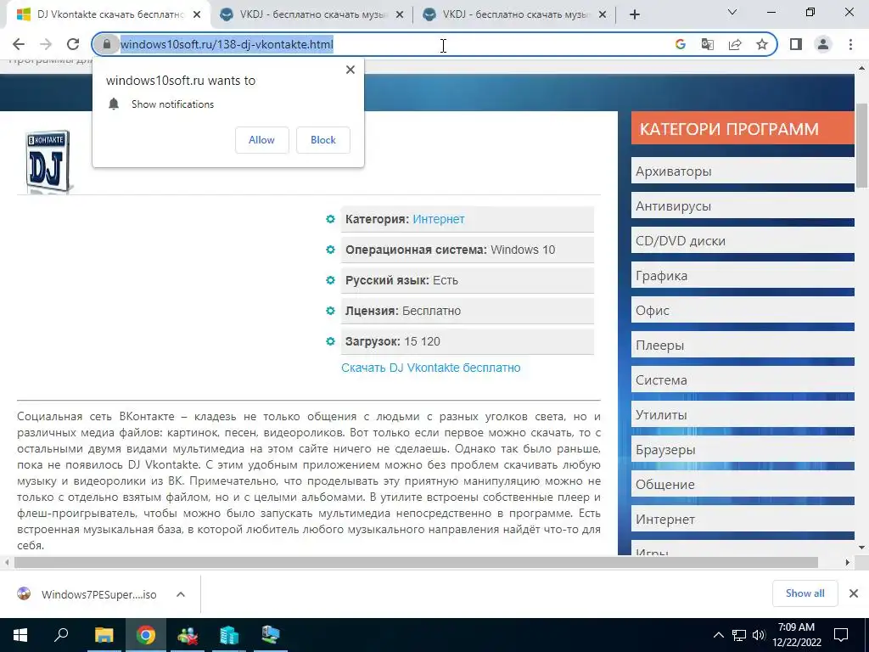Viewport: 869px width, 652px height.
Task: Open Офис category
Action: click(x=743, y=311)
